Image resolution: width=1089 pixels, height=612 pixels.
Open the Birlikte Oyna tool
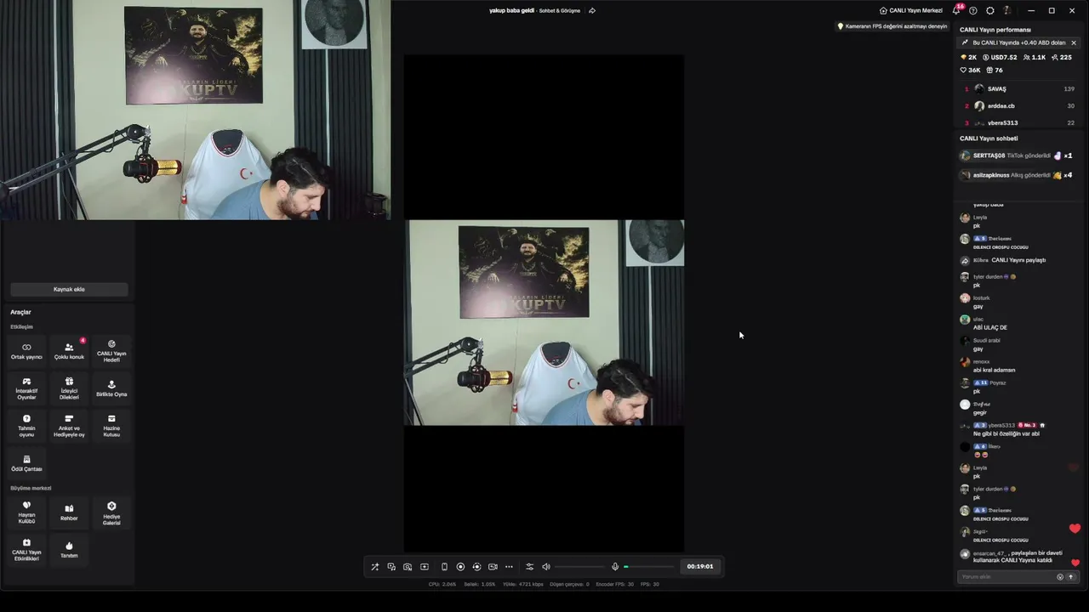(111, 388)
